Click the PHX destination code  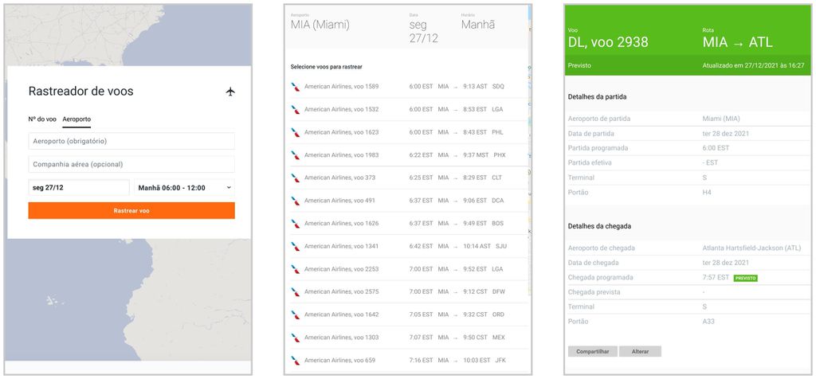499,155
